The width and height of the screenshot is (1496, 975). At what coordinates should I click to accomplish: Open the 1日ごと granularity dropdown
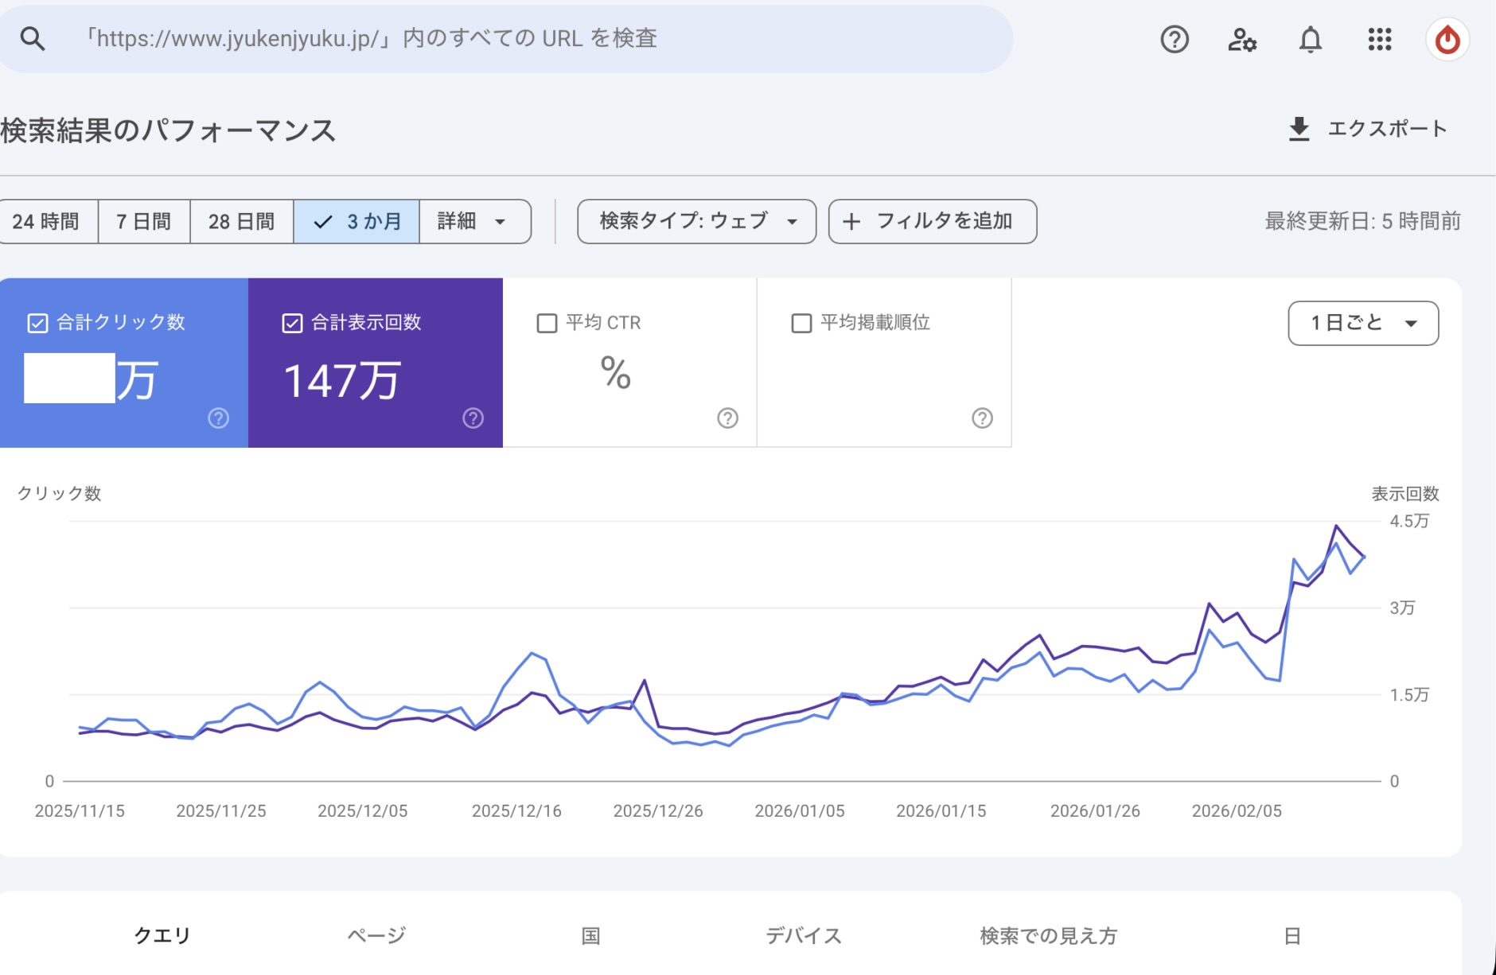tap(1362, 323)
